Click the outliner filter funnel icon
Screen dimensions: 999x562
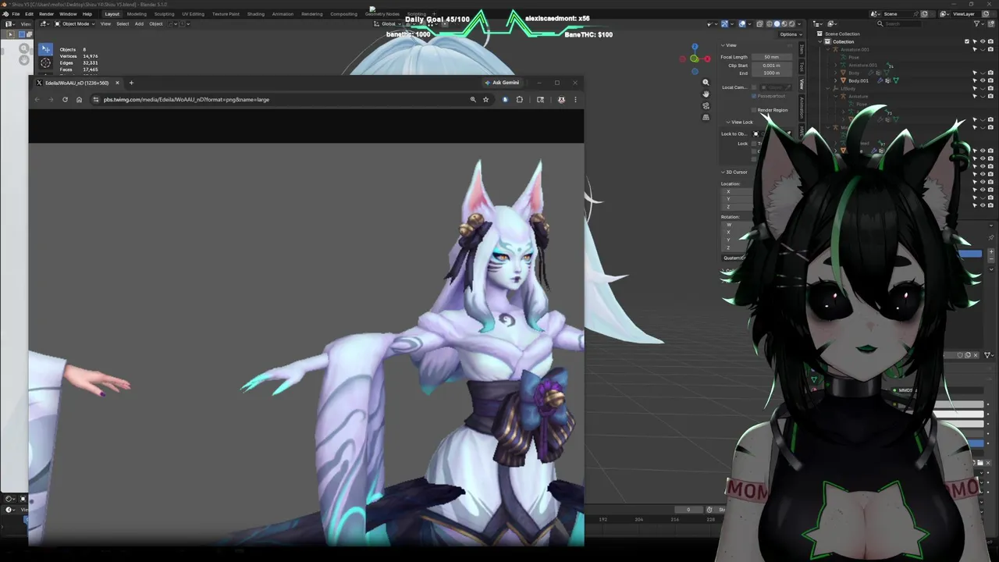click(976, 24)
